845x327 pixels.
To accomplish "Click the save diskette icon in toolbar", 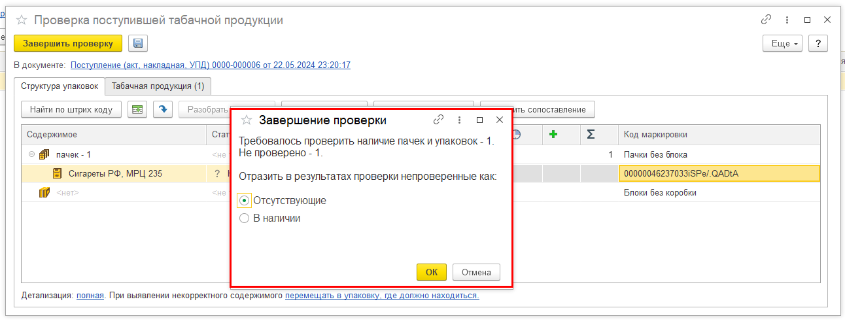I will 138,44.
